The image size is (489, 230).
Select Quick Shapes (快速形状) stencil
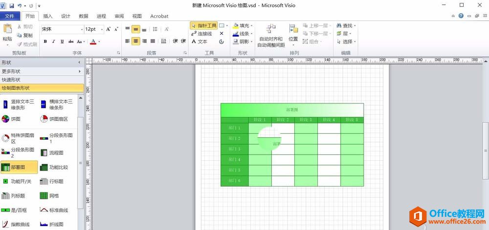(42, 80)
